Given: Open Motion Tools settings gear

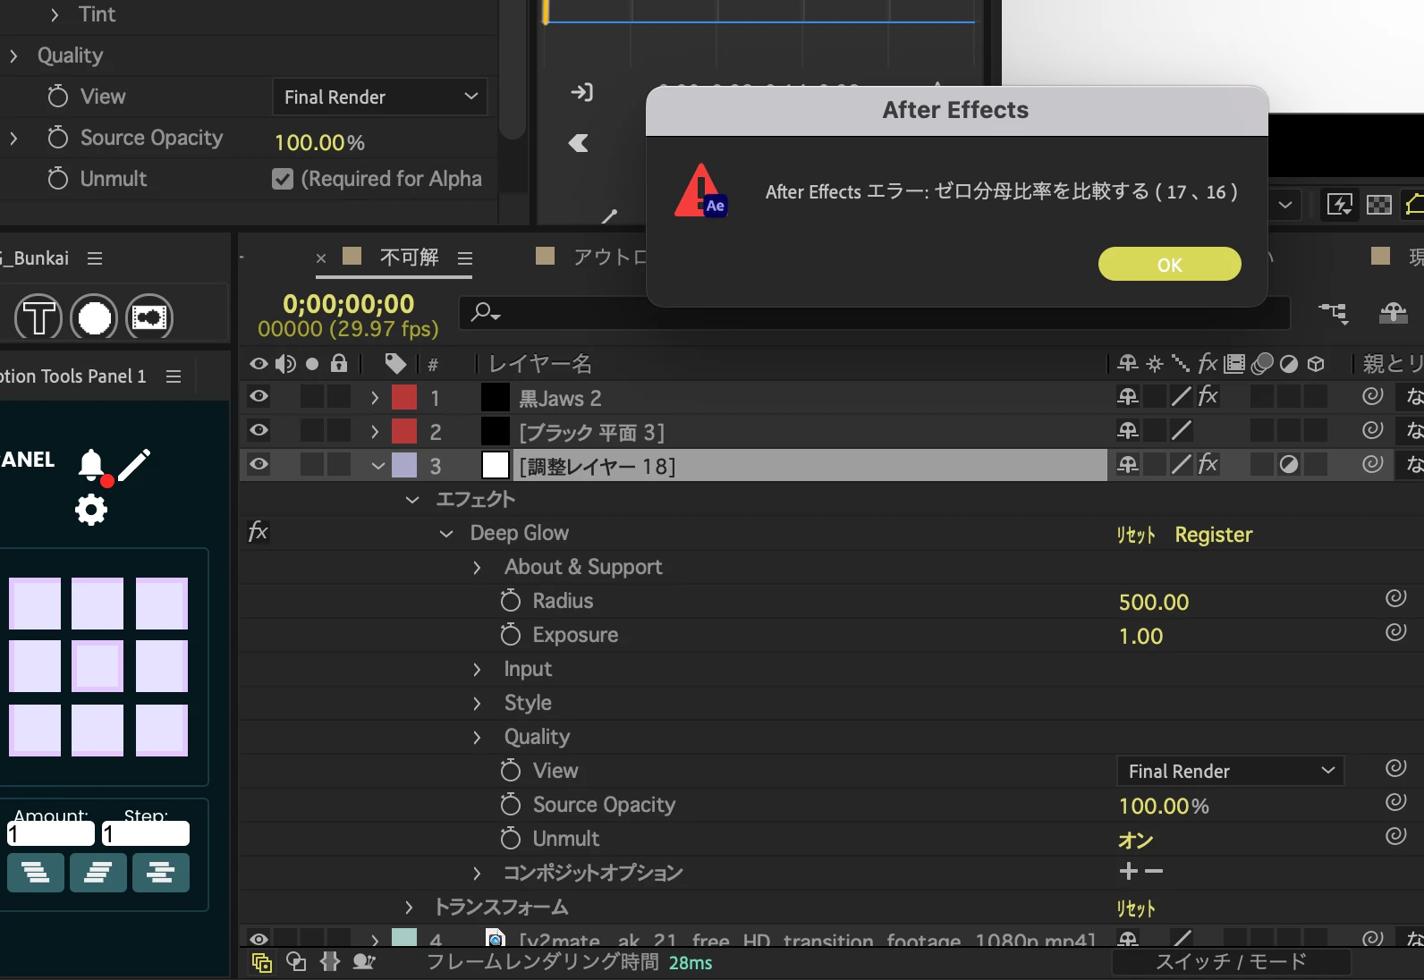Looking at the screenshot, I should [x=90, y=510].
